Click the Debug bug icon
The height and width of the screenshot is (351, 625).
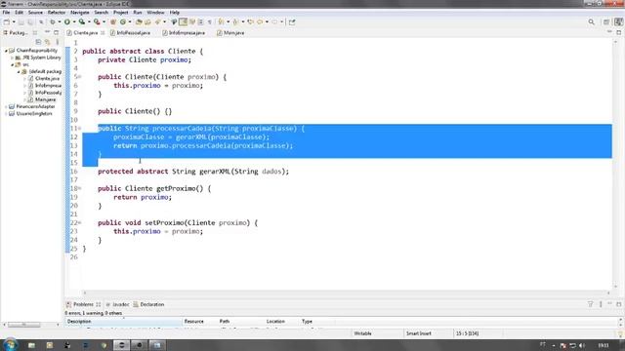coord(52,21)
